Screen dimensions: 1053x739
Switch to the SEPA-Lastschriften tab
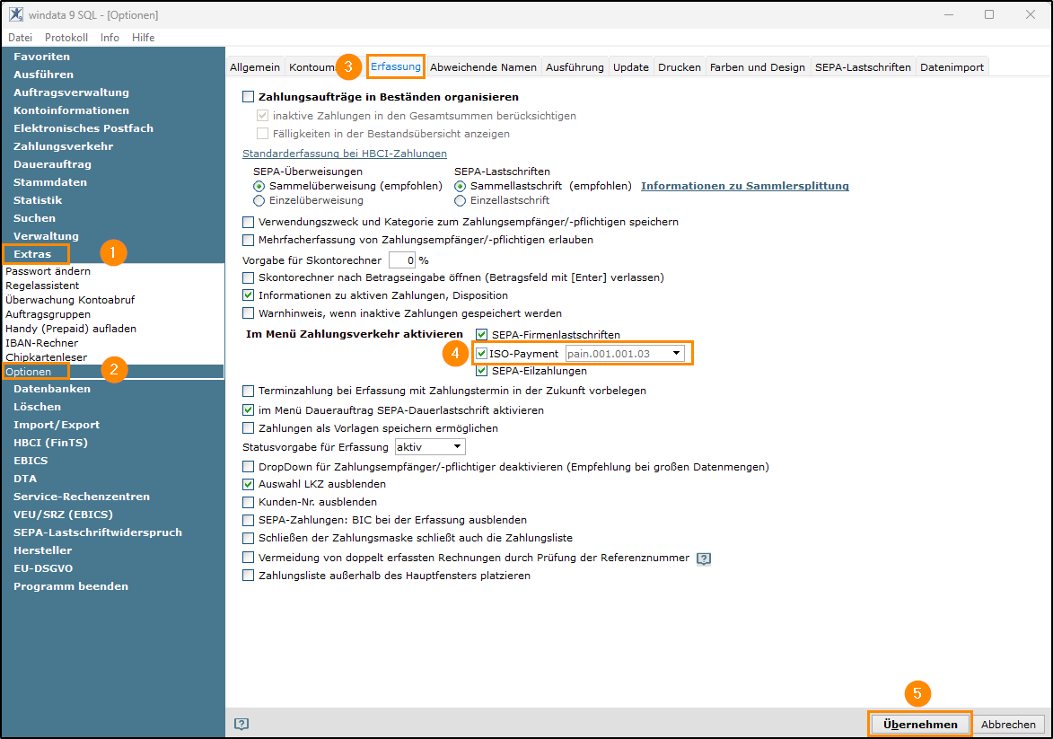pyautogui.click(x=863, y=67)
